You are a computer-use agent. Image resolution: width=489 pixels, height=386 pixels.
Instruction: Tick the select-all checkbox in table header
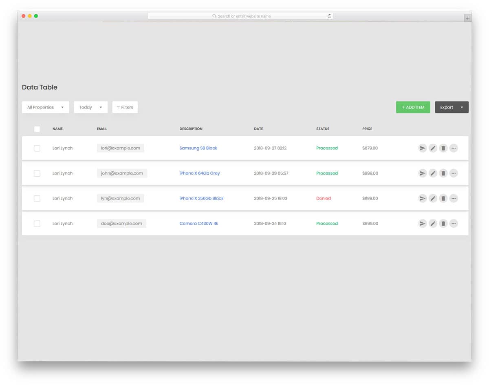coord(37,129)
